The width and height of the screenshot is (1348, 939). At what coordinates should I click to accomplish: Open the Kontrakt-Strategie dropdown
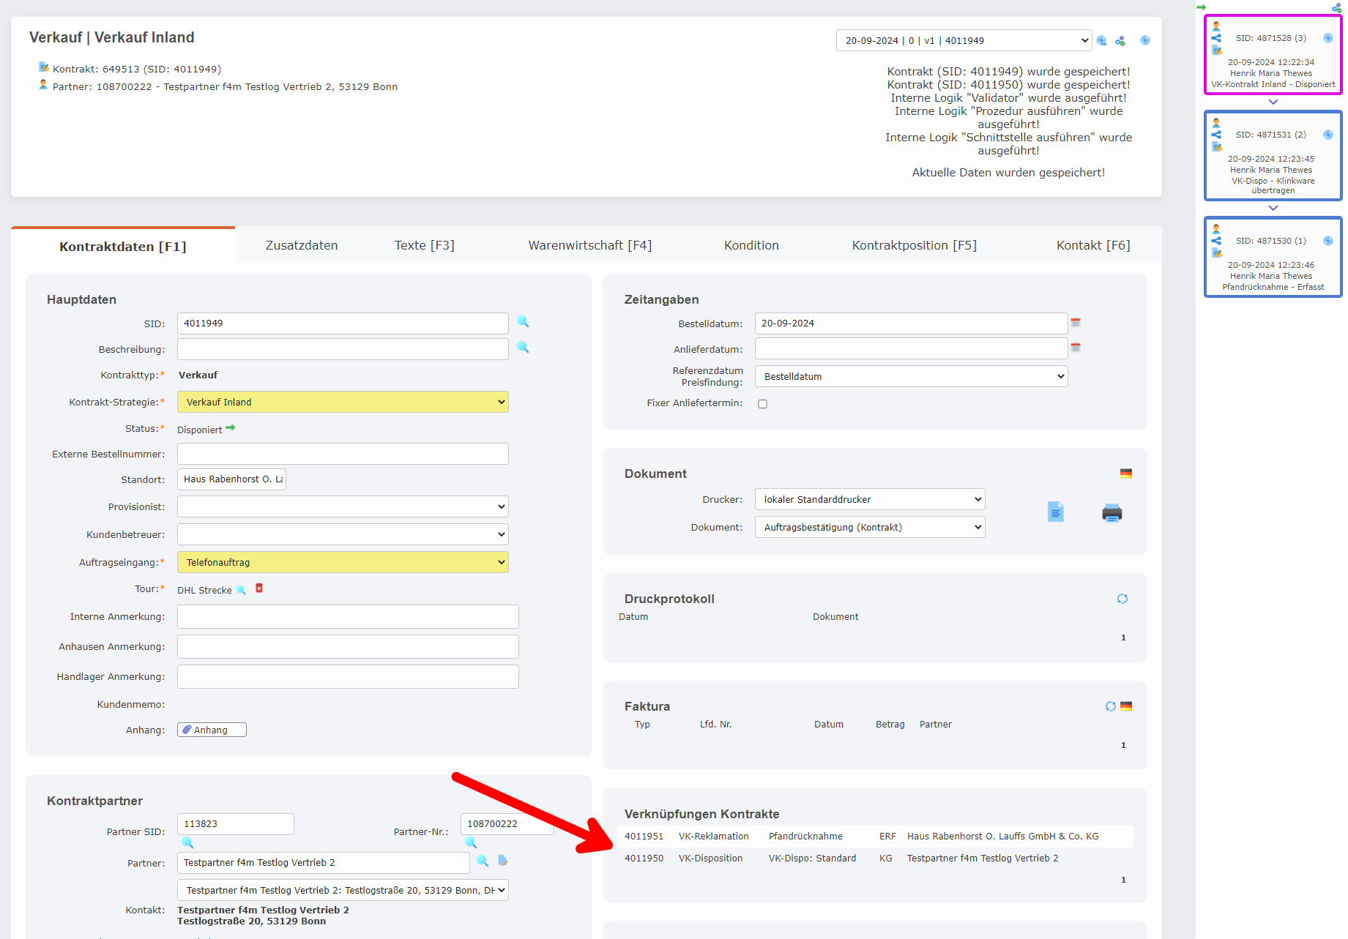coord(343,402)
